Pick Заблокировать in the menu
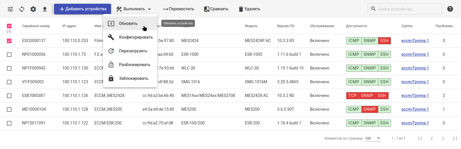This screenshot has width=461, height=149. coord(133,78)
